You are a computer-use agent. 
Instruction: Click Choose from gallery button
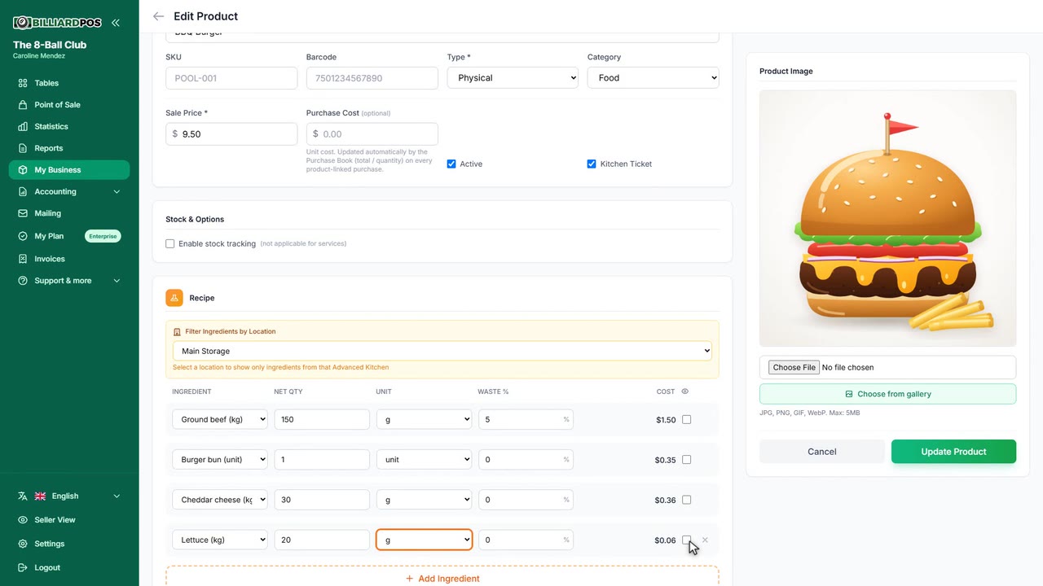[888, 394]
